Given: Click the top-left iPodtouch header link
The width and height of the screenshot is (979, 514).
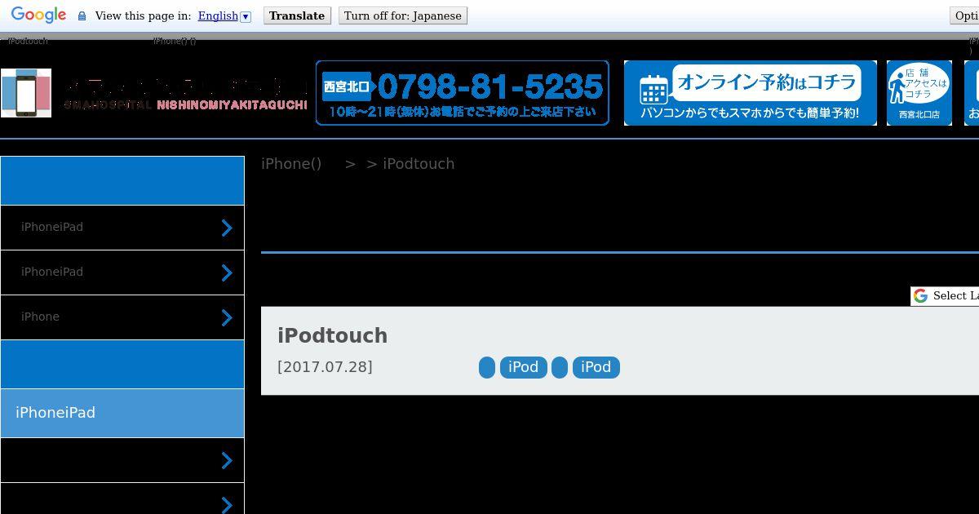Looking at the screenshot, I should pyautogui.click(x=29, y=41).
